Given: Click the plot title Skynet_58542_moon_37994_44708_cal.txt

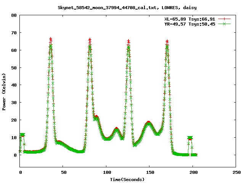Looking at the screenshot, I should pos(107,8).
